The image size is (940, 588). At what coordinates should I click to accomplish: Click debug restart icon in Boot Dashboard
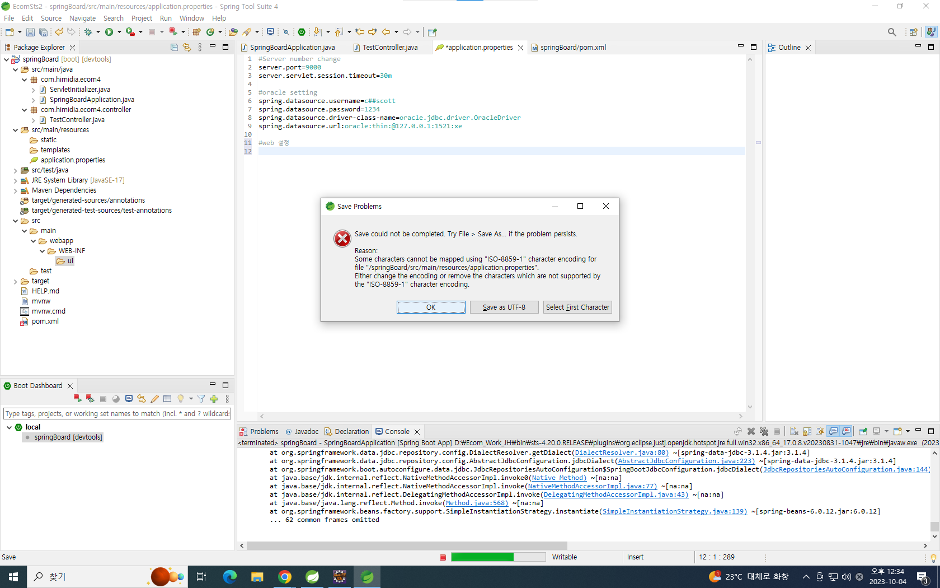click(x=90, y=399)
